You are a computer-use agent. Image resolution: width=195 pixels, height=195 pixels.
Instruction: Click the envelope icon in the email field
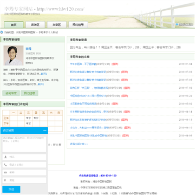tap(5, 172)
